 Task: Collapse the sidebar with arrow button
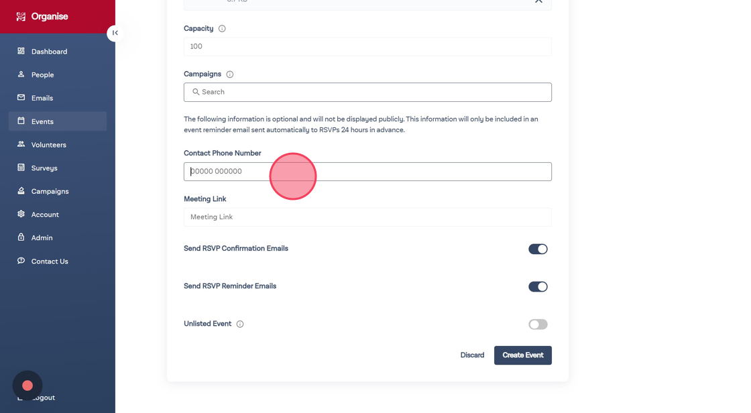coord(115,33)
